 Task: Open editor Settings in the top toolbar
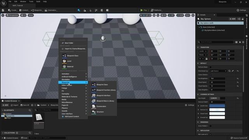[x=241, y=10]
